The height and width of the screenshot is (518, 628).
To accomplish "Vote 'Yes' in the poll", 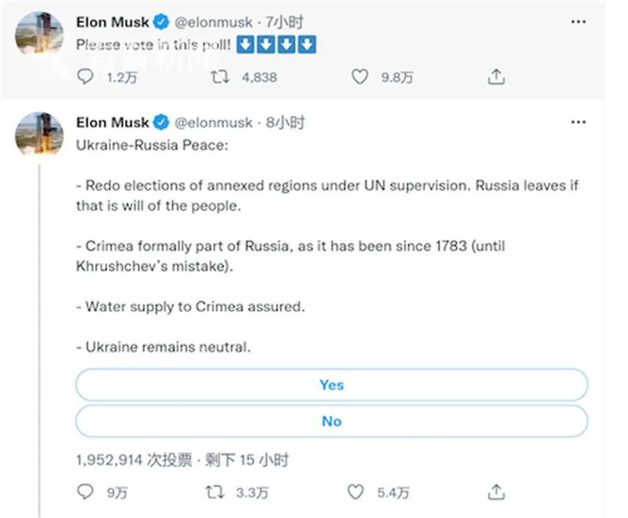I will tap(331, 385).
